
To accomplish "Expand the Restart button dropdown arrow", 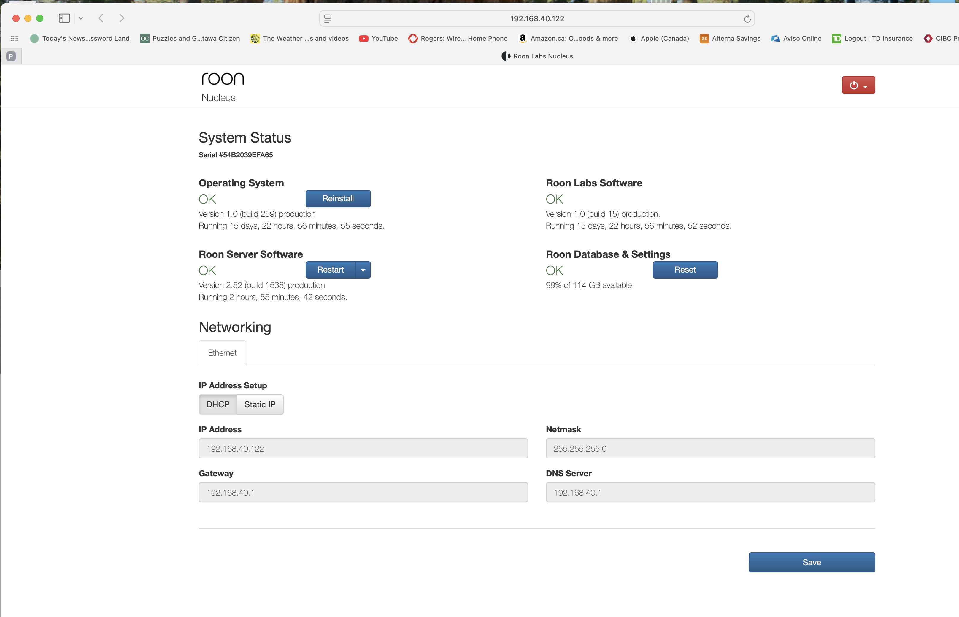I will (x=363, y=270).
